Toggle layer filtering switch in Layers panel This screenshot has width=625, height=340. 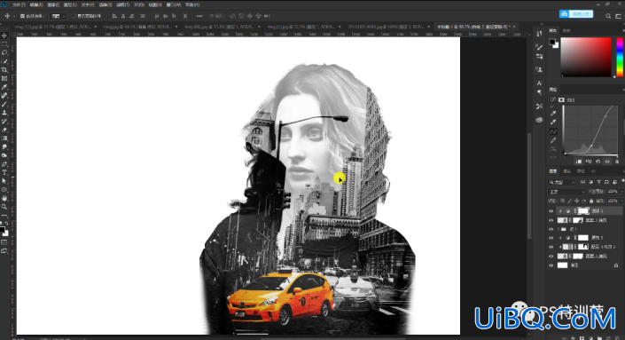622,182
